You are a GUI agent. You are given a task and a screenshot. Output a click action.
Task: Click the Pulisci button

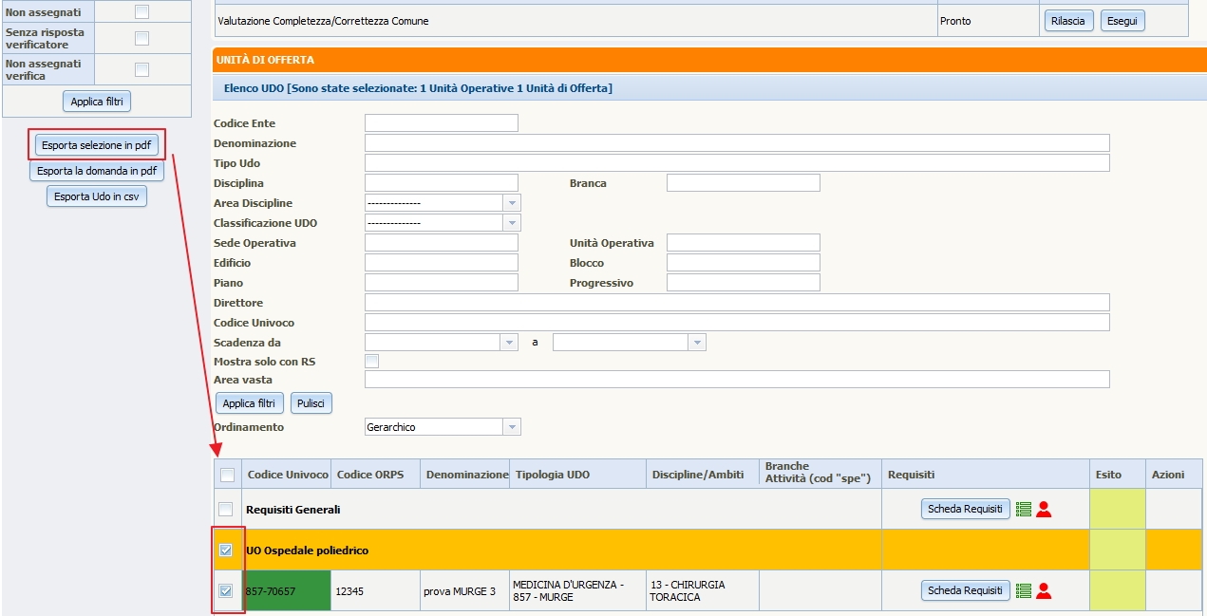[311, 403]
